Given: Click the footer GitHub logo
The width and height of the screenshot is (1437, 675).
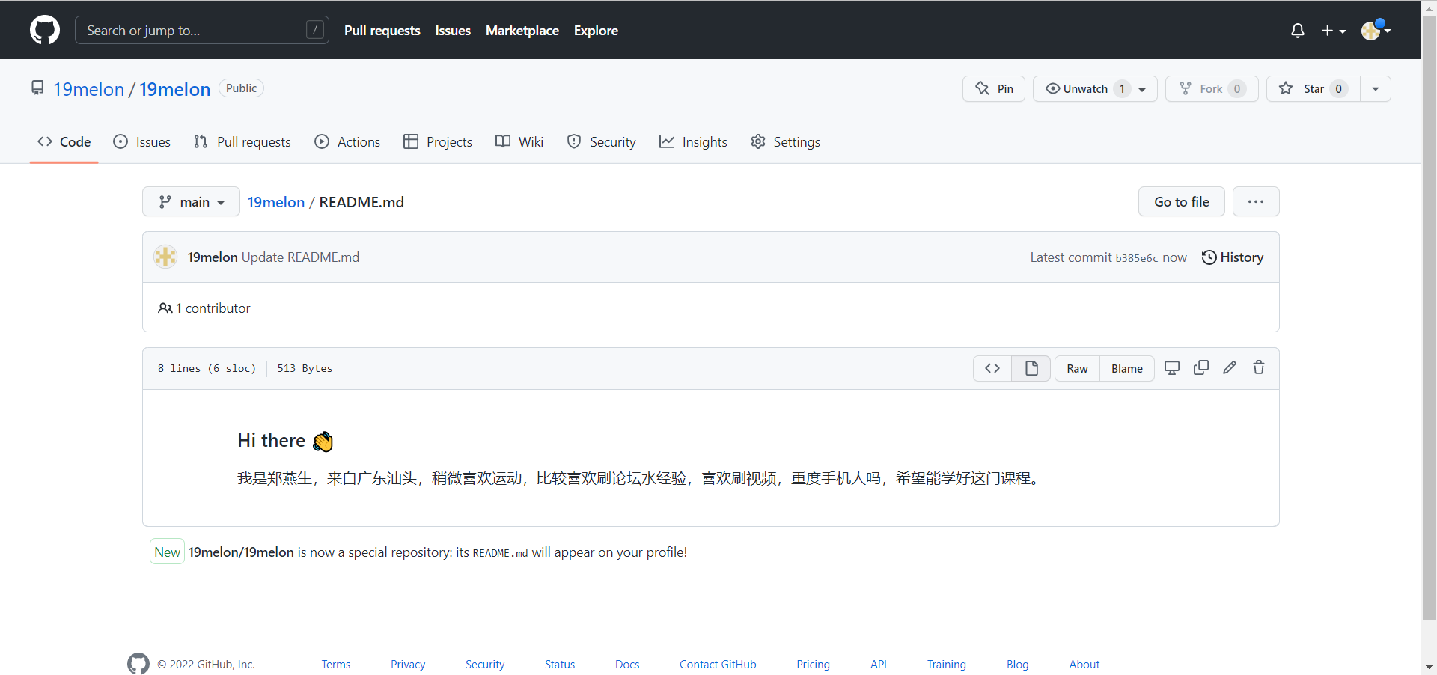Looking at the screenshot, I should pyautogui.click(x=138, y=664).
